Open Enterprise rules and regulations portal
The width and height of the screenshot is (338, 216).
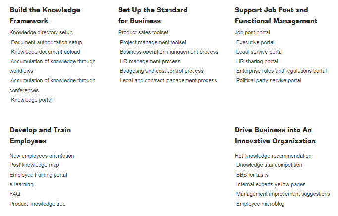(x=282, y=71)
